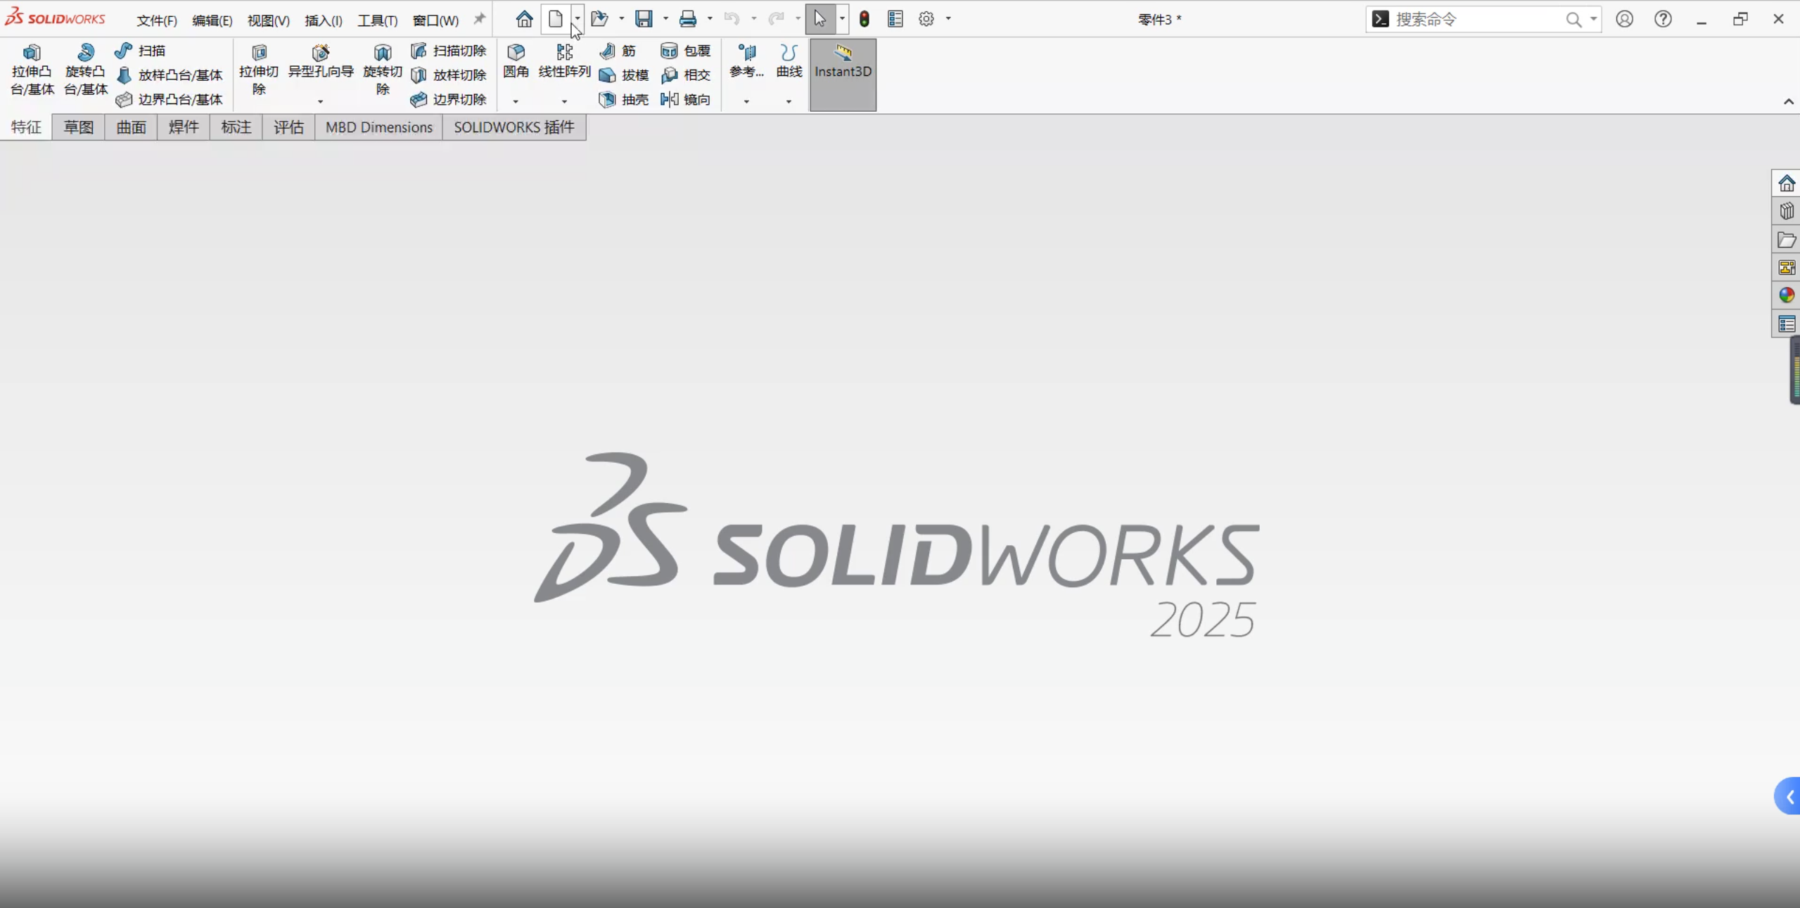
Task: Pin the menu bar with pushpin icon
Action: point(479,19)
